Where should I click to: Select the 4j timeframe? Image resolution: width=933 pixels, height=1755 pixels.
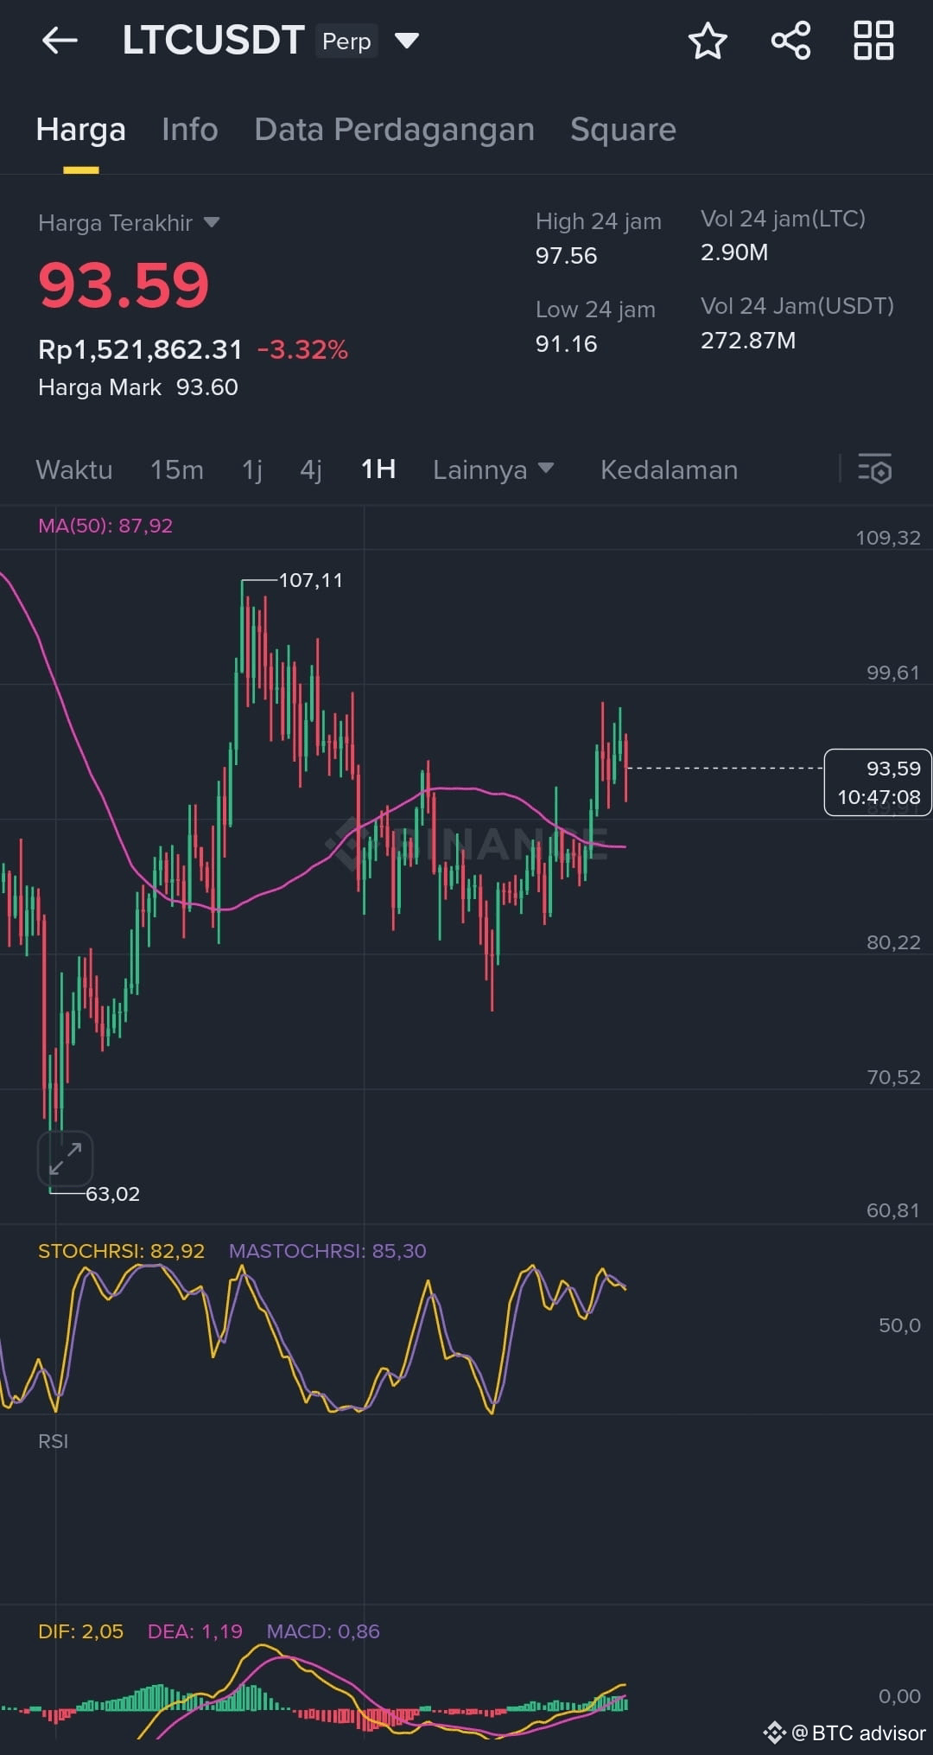click(311, 469)
